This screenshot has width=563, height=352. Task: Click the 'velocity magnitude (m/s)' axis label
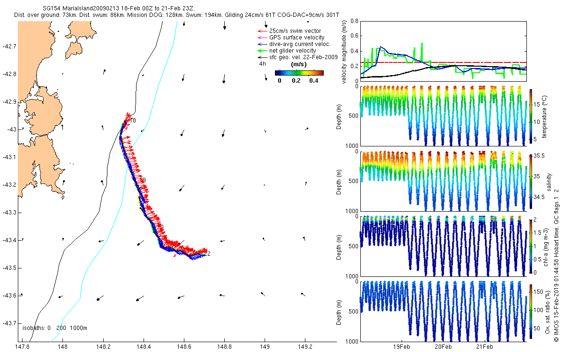(x=344, y=52)
